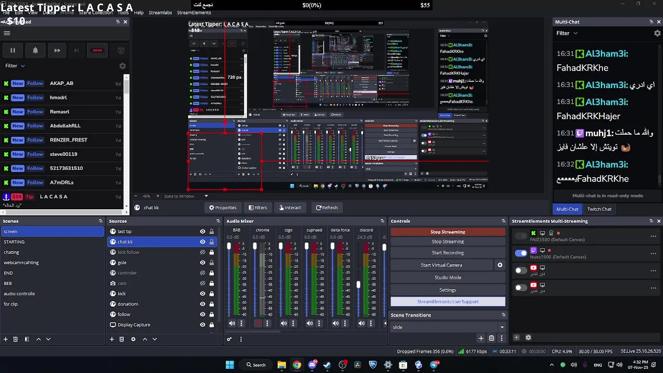The width and height of the screenshot is (663, 373).
Task: Click the source Filters button
Action: click(258, 208)
